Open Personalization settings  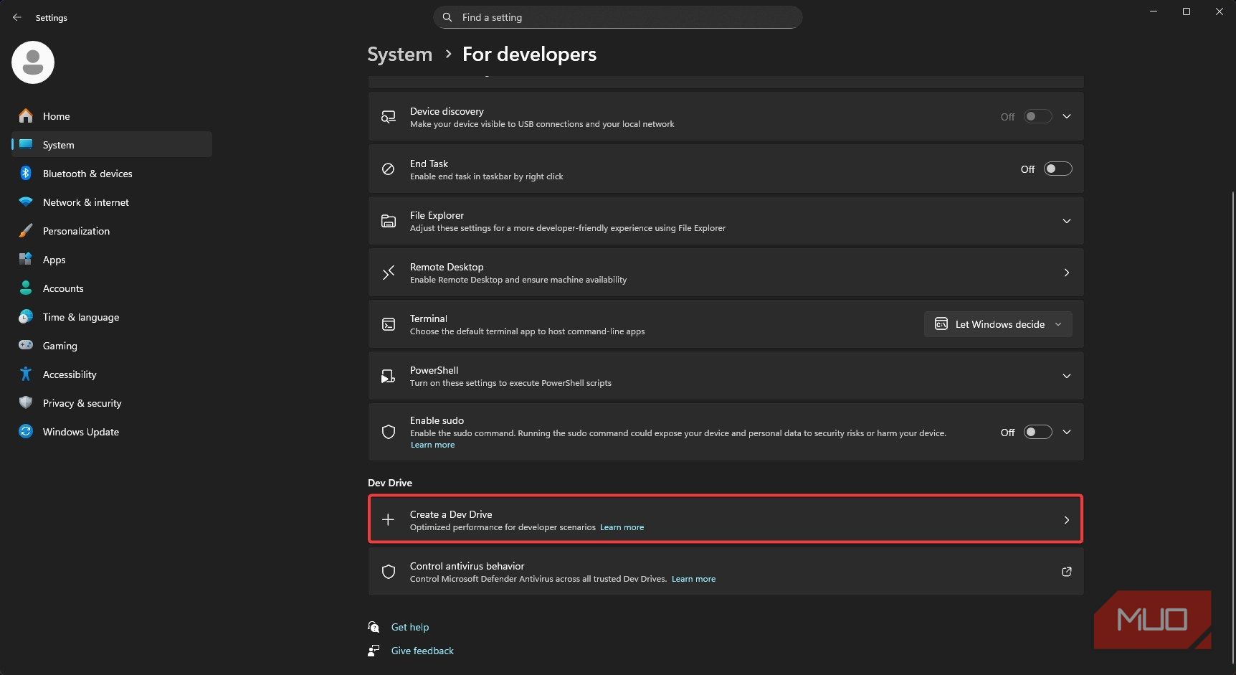point(112,230)
